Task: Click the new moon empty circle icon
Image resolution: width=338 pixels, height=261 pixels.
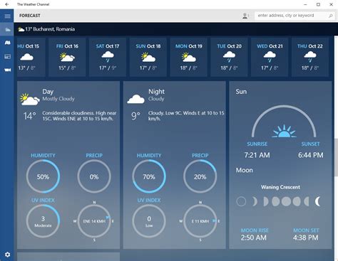Action: point(241,201)
